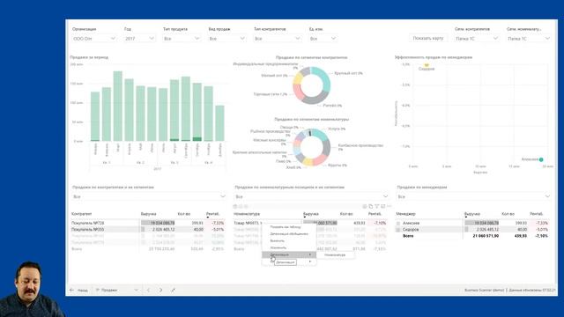Select the Алексеев row in the managers table
This screenshot has height=317, width=564.
click(472, 223)
